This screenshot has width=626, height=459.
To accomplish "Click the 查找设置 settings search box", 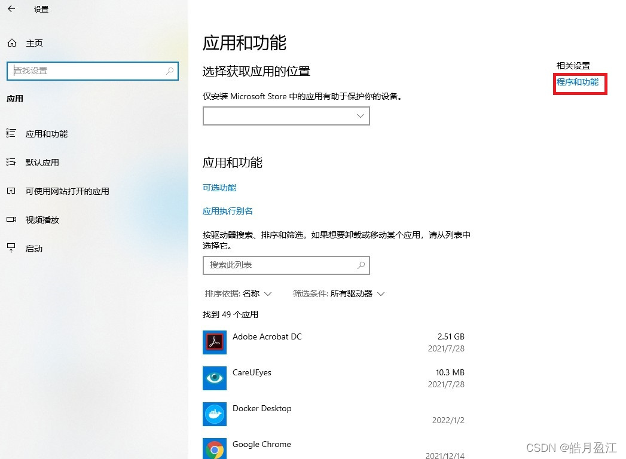I will [x=90, y=71].
